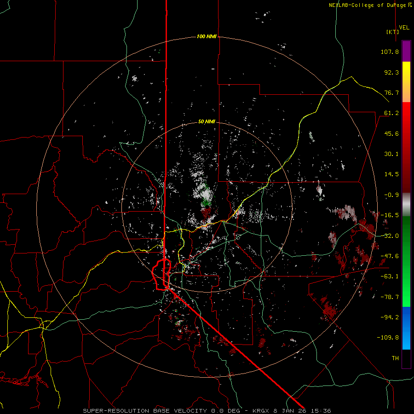
Task: Click the Super-Resolution Base Velocity KRGX caption
Action: [x=207, y=411]
